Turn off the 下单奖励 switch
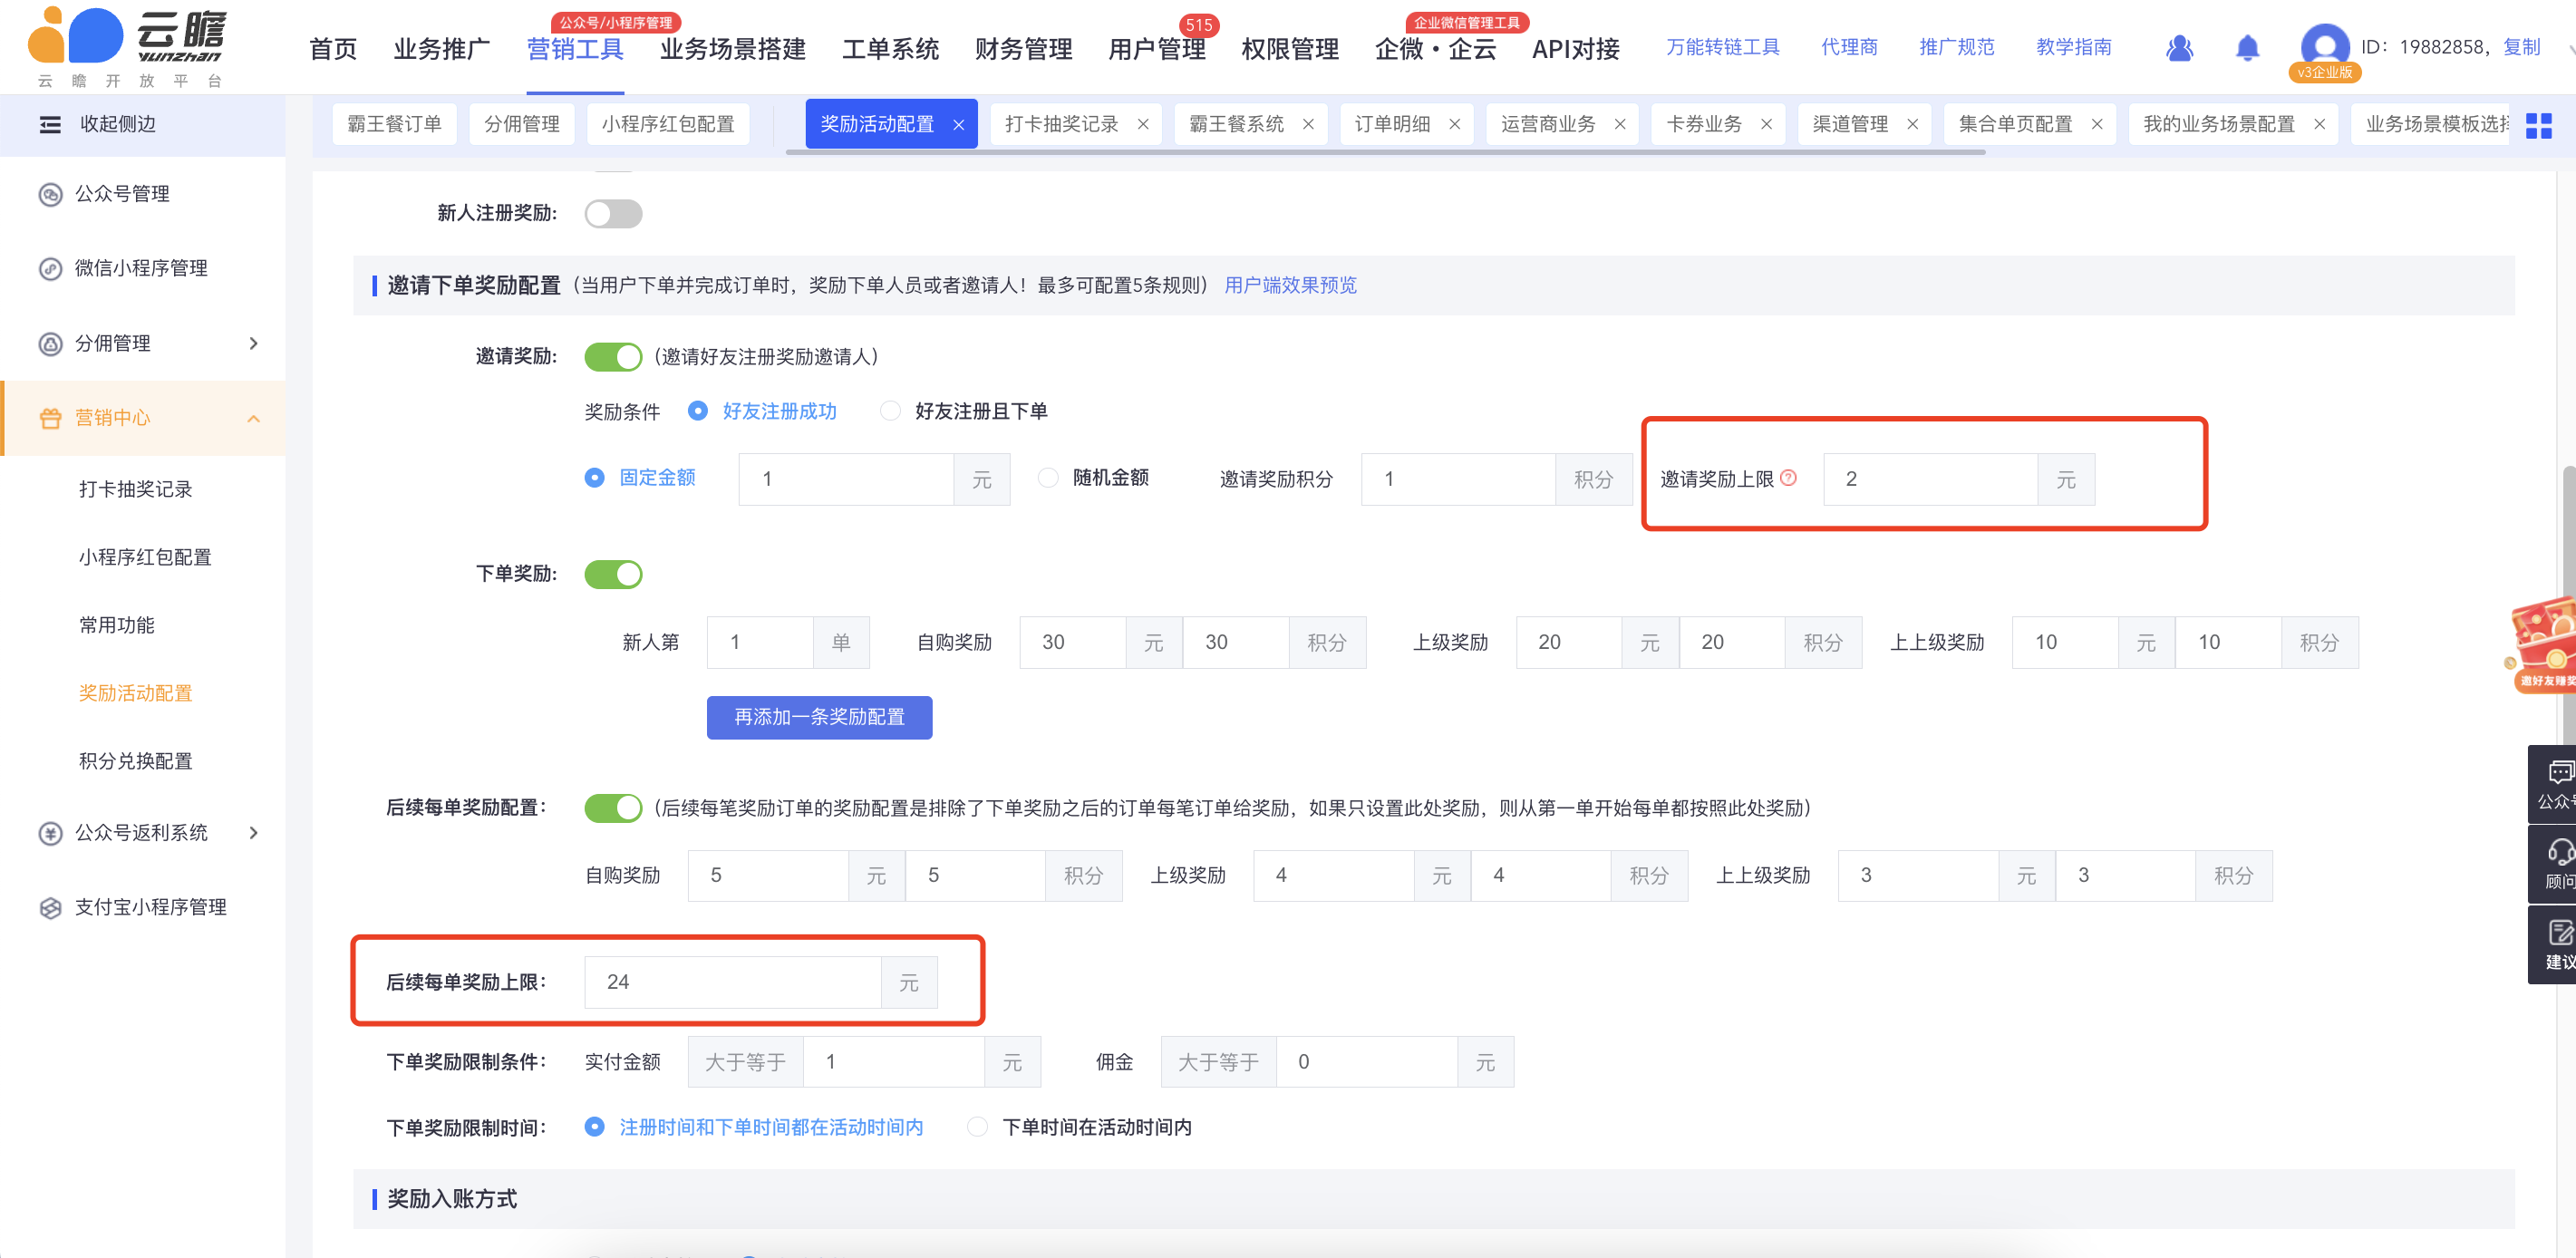The height and width of the screenshot is (1258, 2576). coord(613,574)
